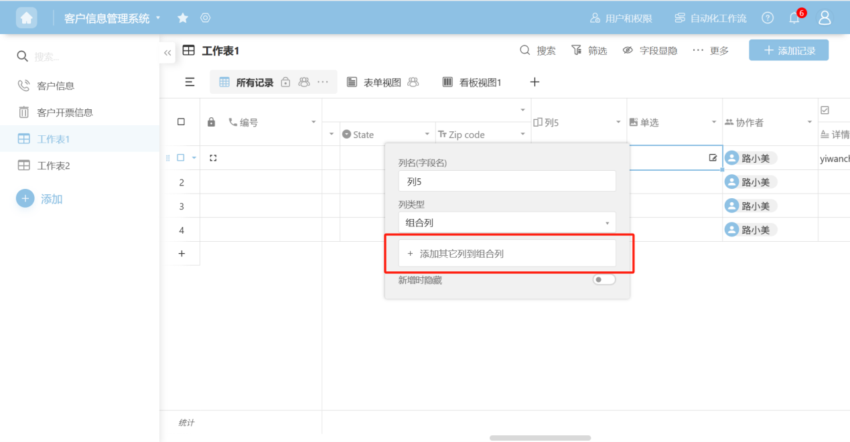
Task: Add a new view with plus icon
Action: click(x=535, y=82)
